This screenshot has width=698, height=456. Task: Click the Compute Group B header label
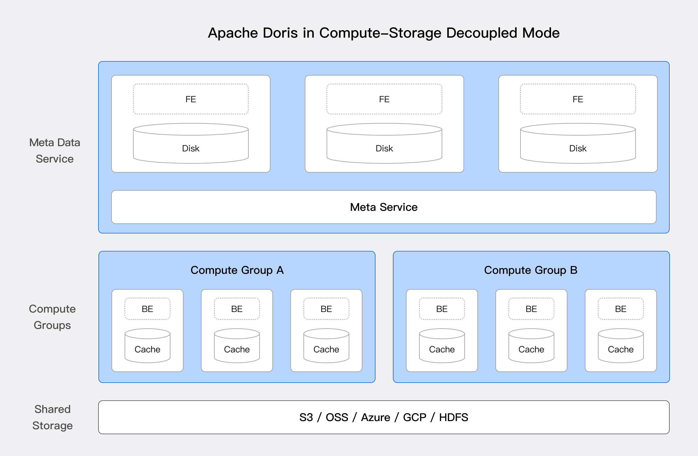pyautogui.click(x=531, y=270)
